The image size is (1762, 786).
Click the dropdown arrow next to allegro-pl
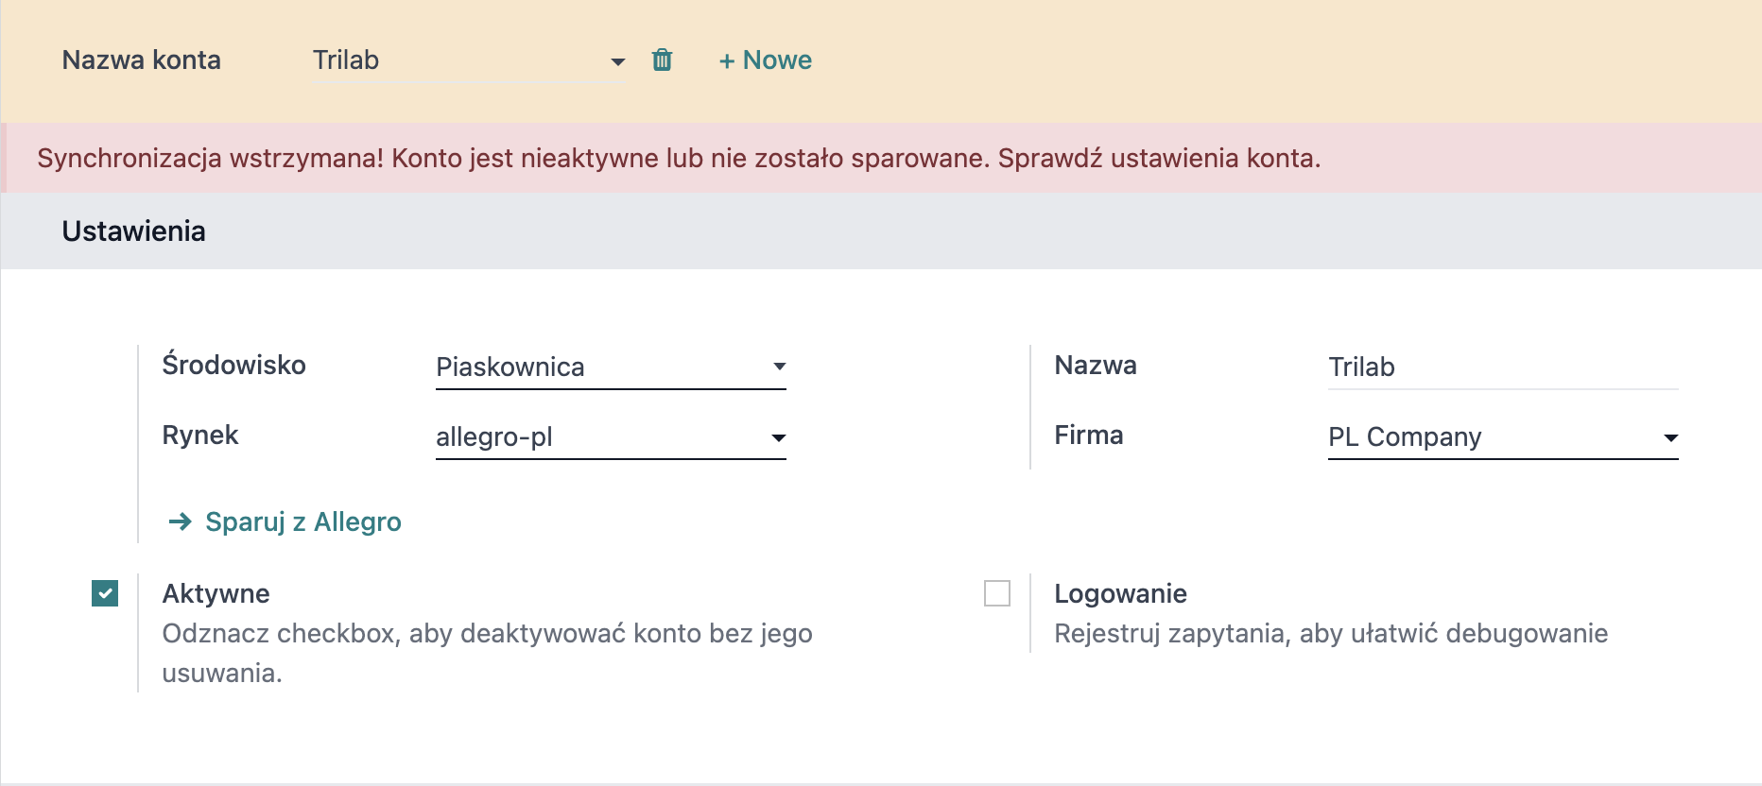coord(779,437)
